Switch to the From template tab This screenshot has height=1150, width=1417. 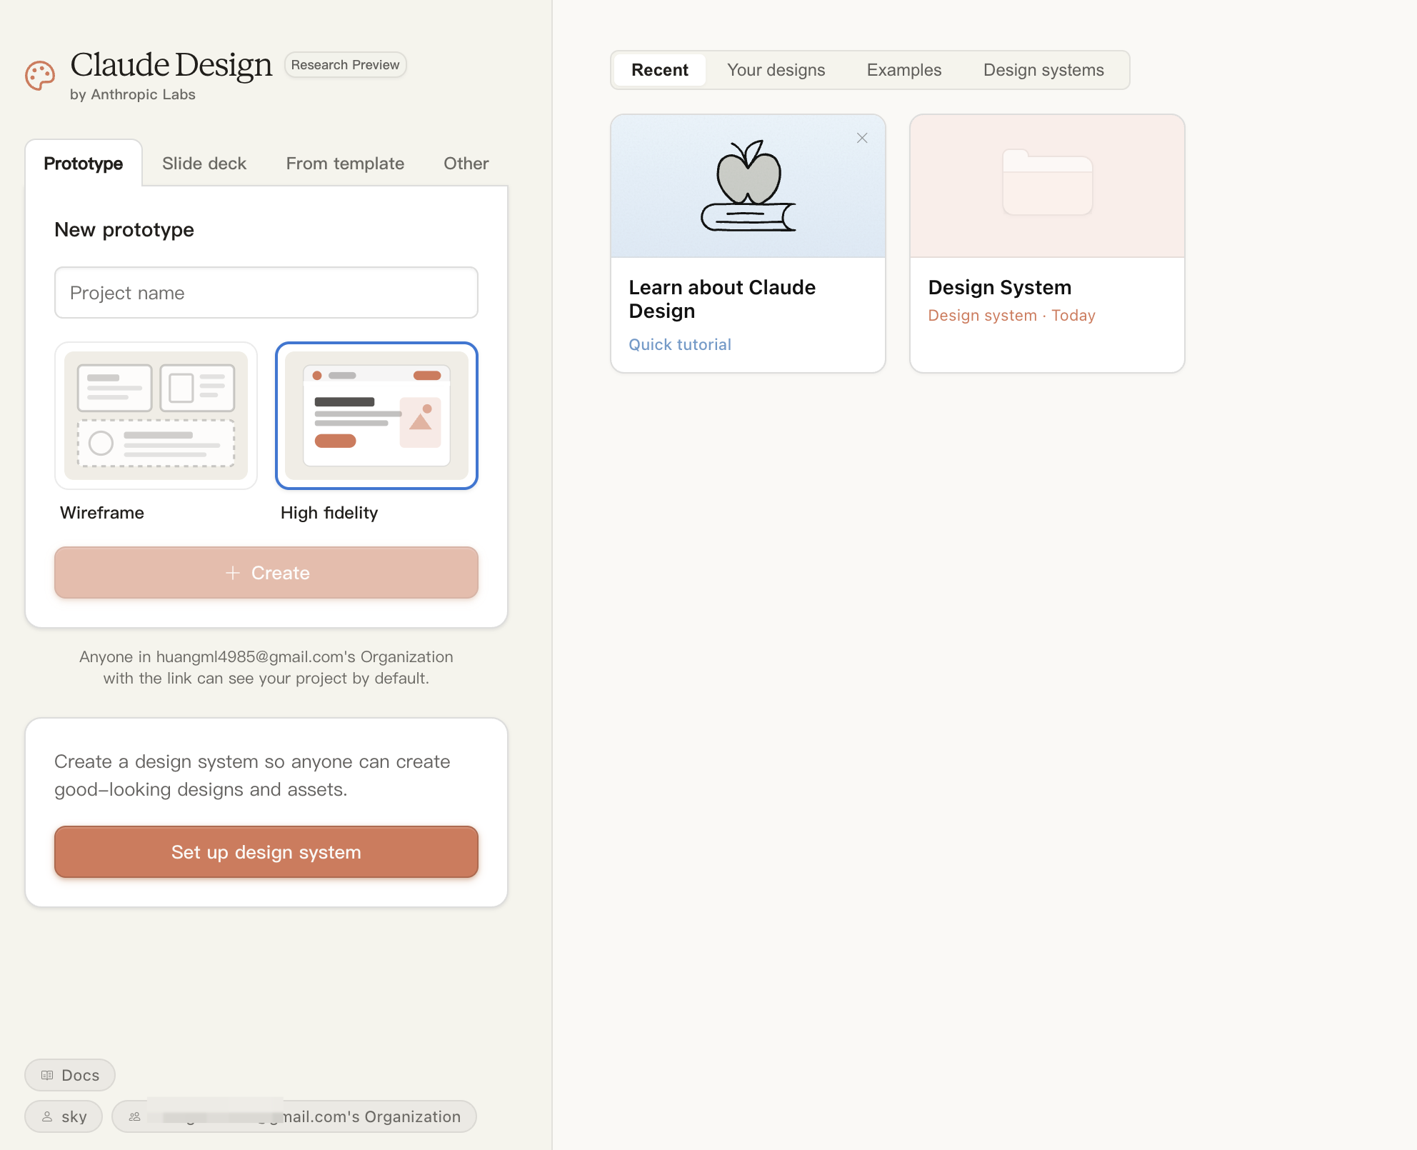click(x=345, y=164)
